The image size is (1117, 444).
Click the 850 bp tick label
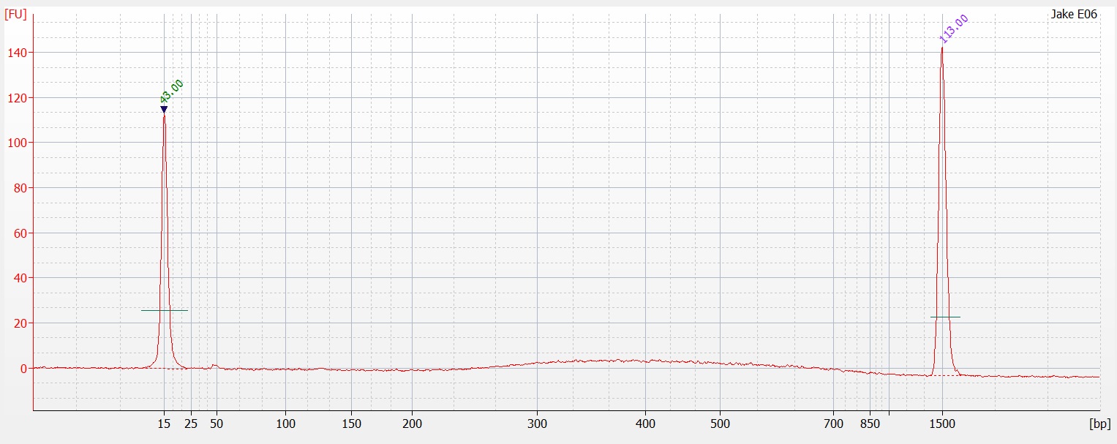[870, 423]
